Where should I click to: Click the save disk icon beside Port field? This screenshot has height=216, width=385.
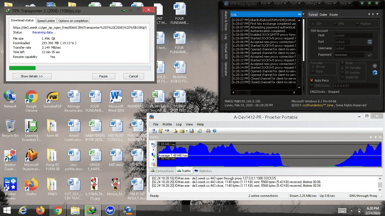click(370, 42)
